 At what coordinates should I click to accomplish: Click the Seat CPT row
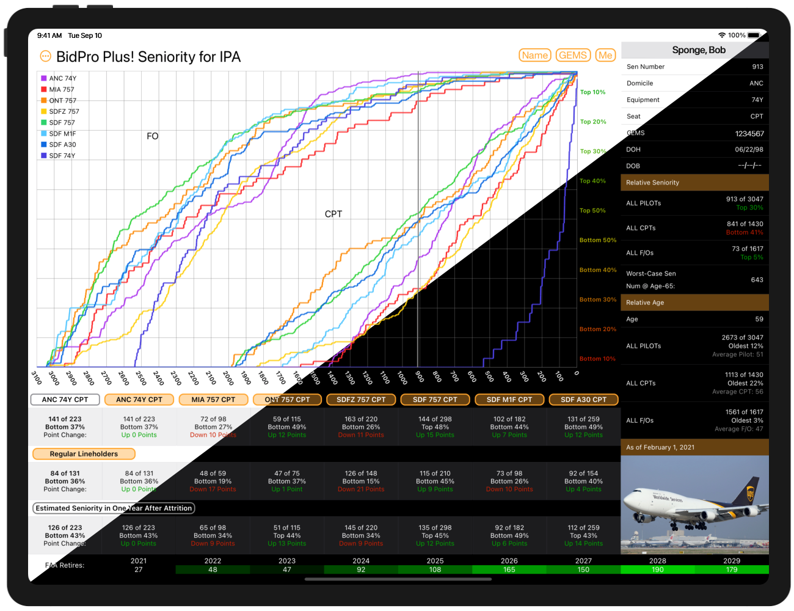695,116
